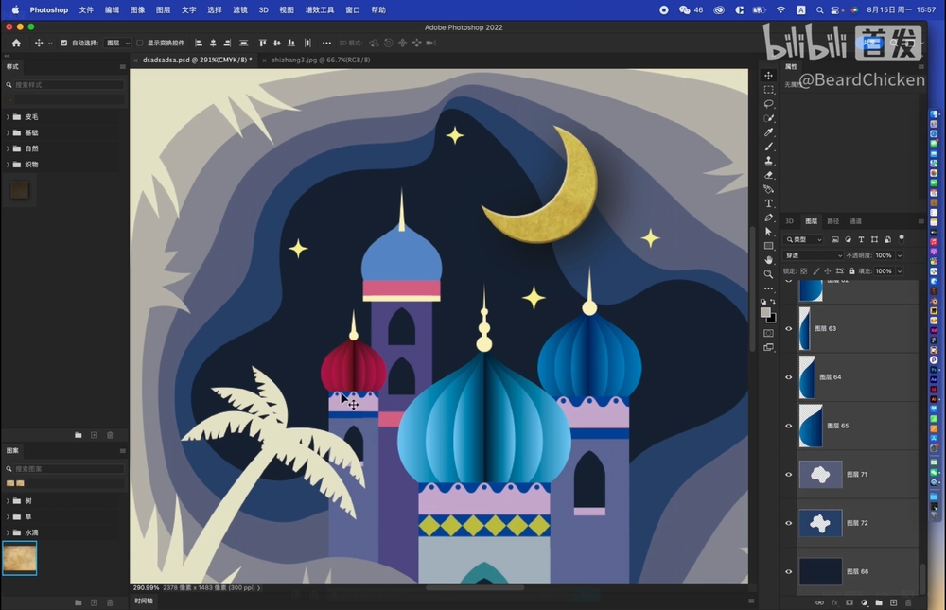Hide layer 图层 66

pos(789,571)
